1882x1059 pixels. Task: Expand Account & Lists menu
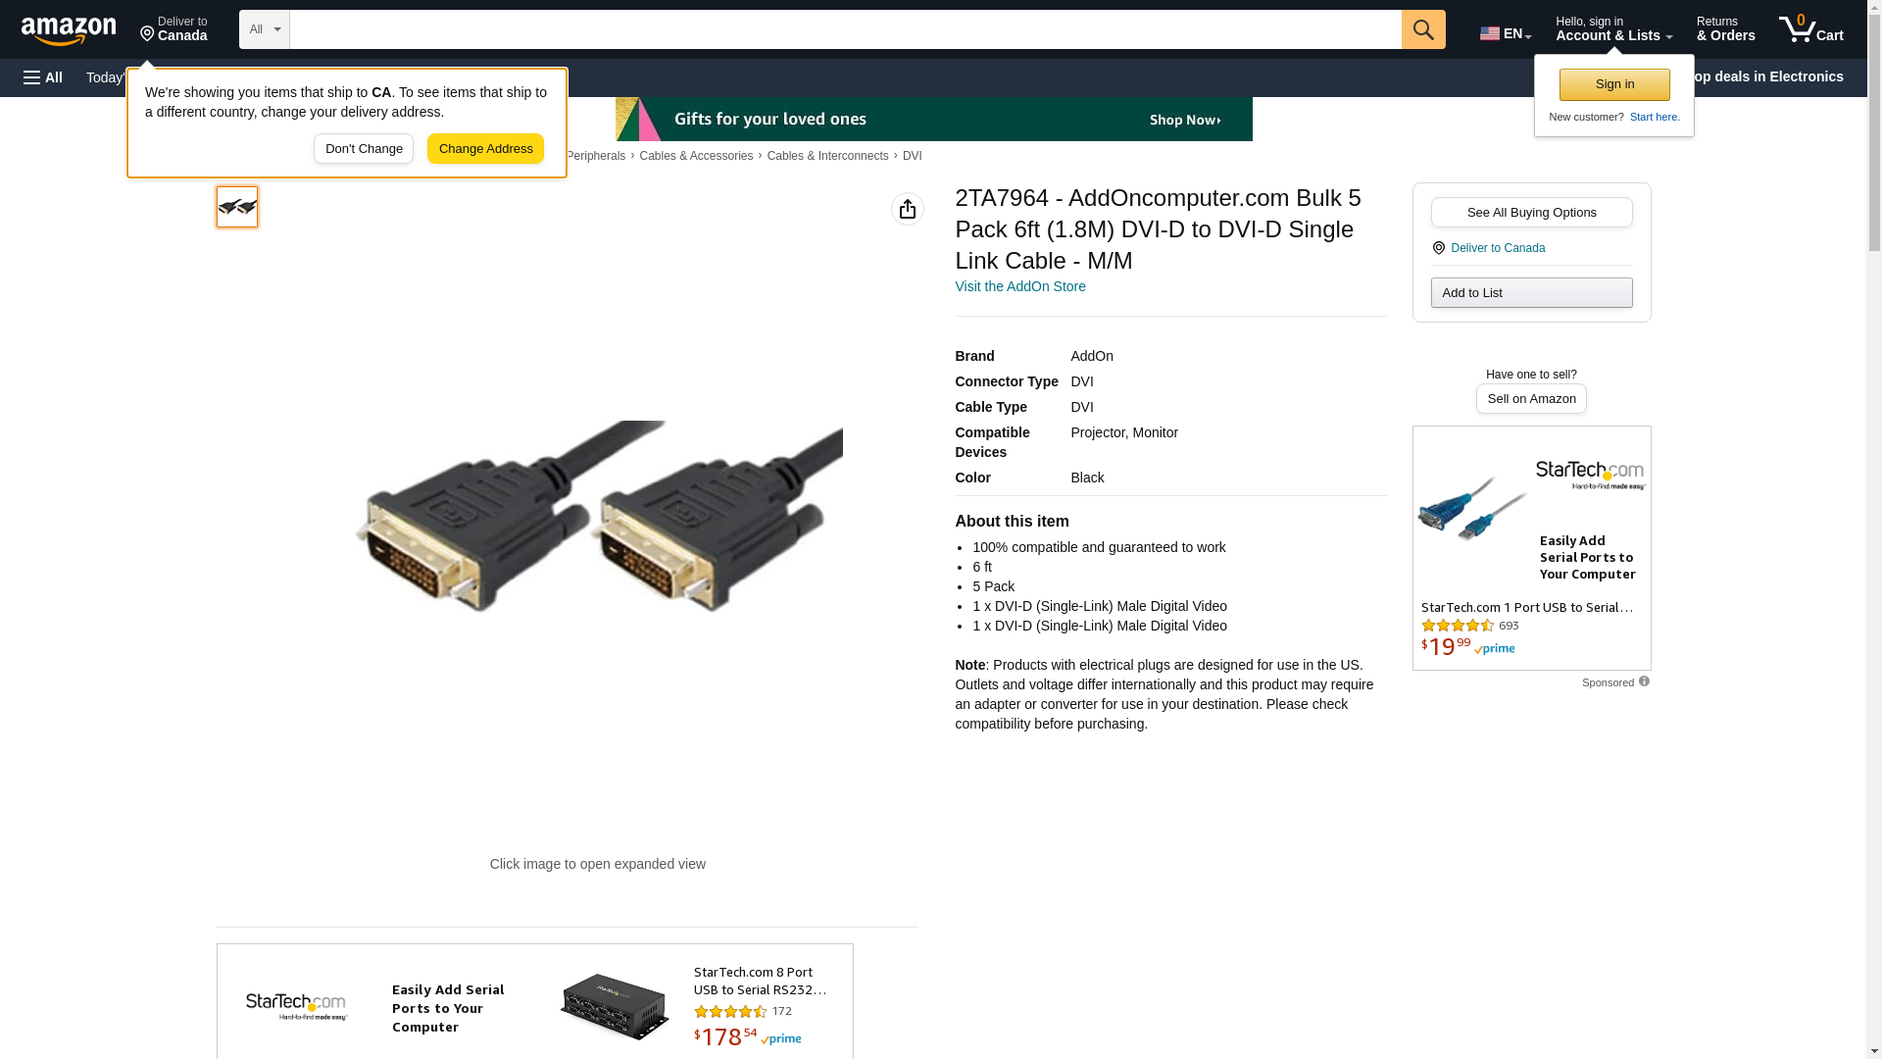pos(1613,29)
